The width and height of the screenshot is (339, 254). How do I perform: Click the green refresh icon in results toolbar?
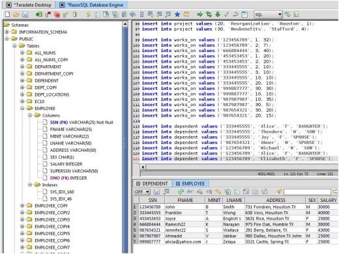click(x=181, y=191)
